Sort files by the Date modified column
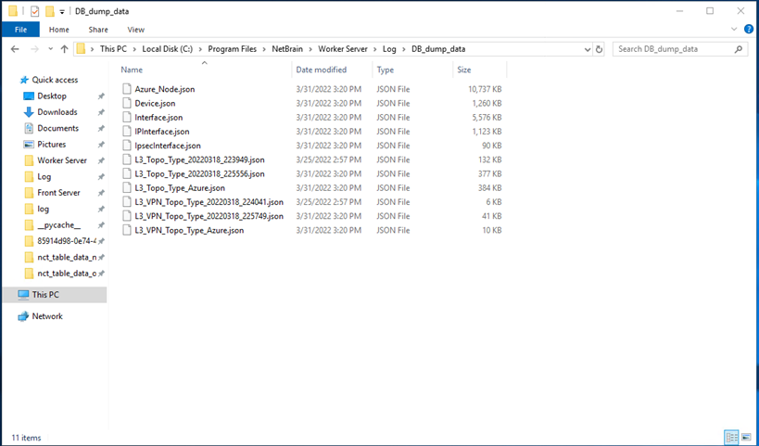Screen dimensions: 759x446 click(321, 70)
